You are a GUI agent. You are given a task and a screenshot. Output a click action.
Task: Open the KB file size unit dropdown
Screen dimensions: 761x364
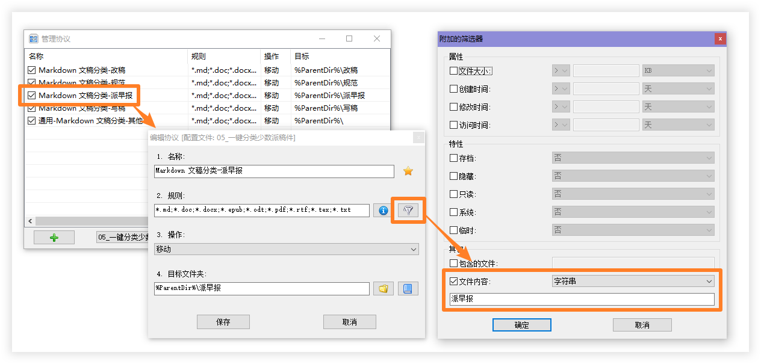point(678,71)
